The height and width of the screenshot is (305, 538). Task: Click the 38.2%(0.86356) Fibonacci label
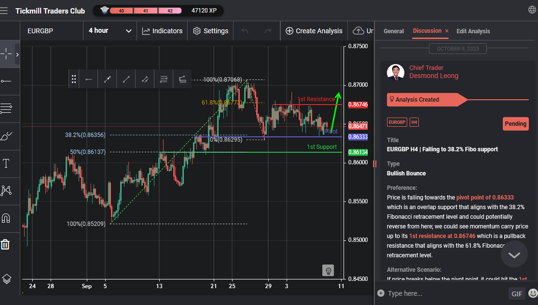pyautogui.click(x=85, y=135)
